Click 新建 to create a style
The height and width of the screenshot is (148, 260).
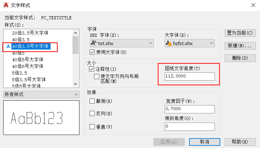[240, 46]
